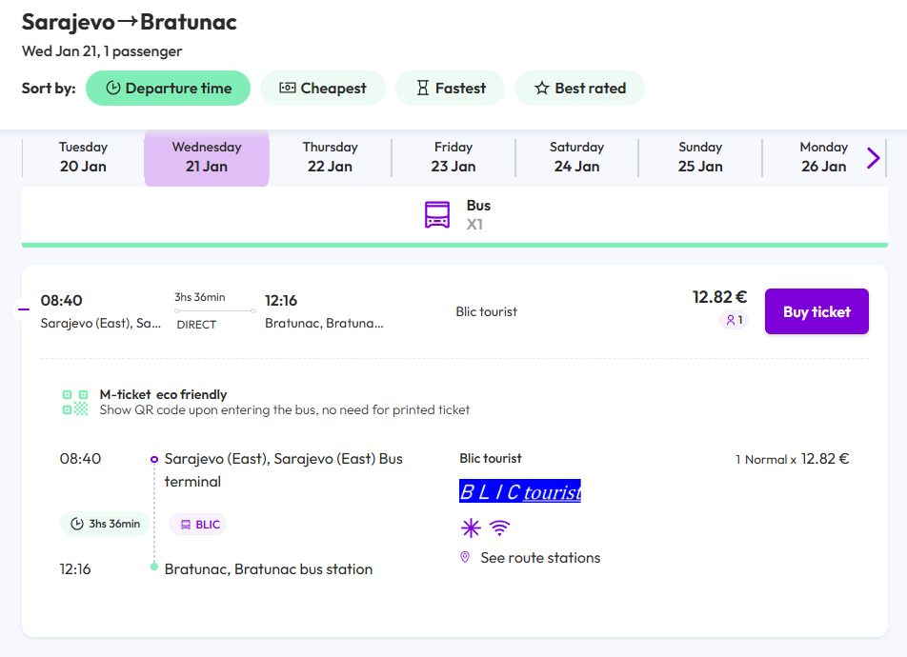Viewport: 907px width, 657px height.
Task: Click the DIRECT route label
Action: point(196,325)
